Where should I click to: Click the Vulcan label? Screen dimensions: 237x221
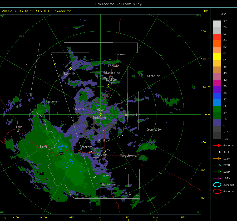click(x=134, y=195)
